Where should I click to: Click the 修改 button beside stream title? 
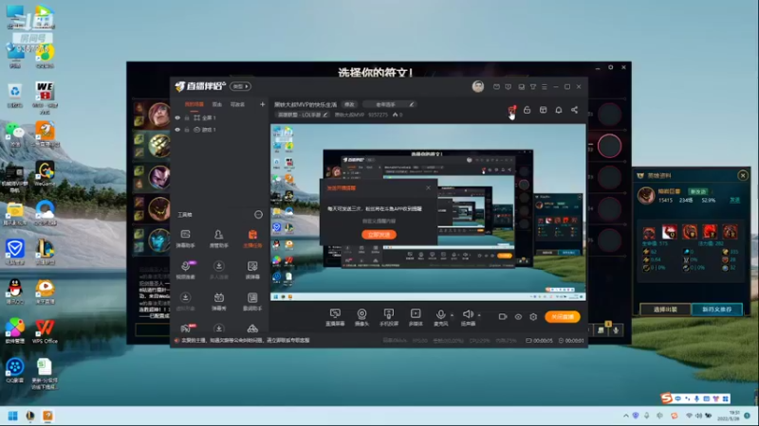(349, 104)
